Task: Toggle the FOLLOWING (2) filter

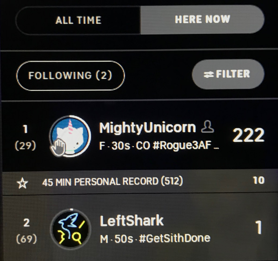Action: point(70,76)
